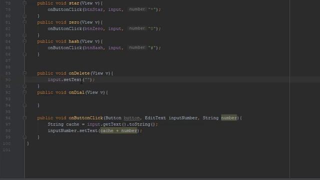The image size is (320, 180).
Task: Click fold end marker at onDelete closing brace
Action: 24,86
